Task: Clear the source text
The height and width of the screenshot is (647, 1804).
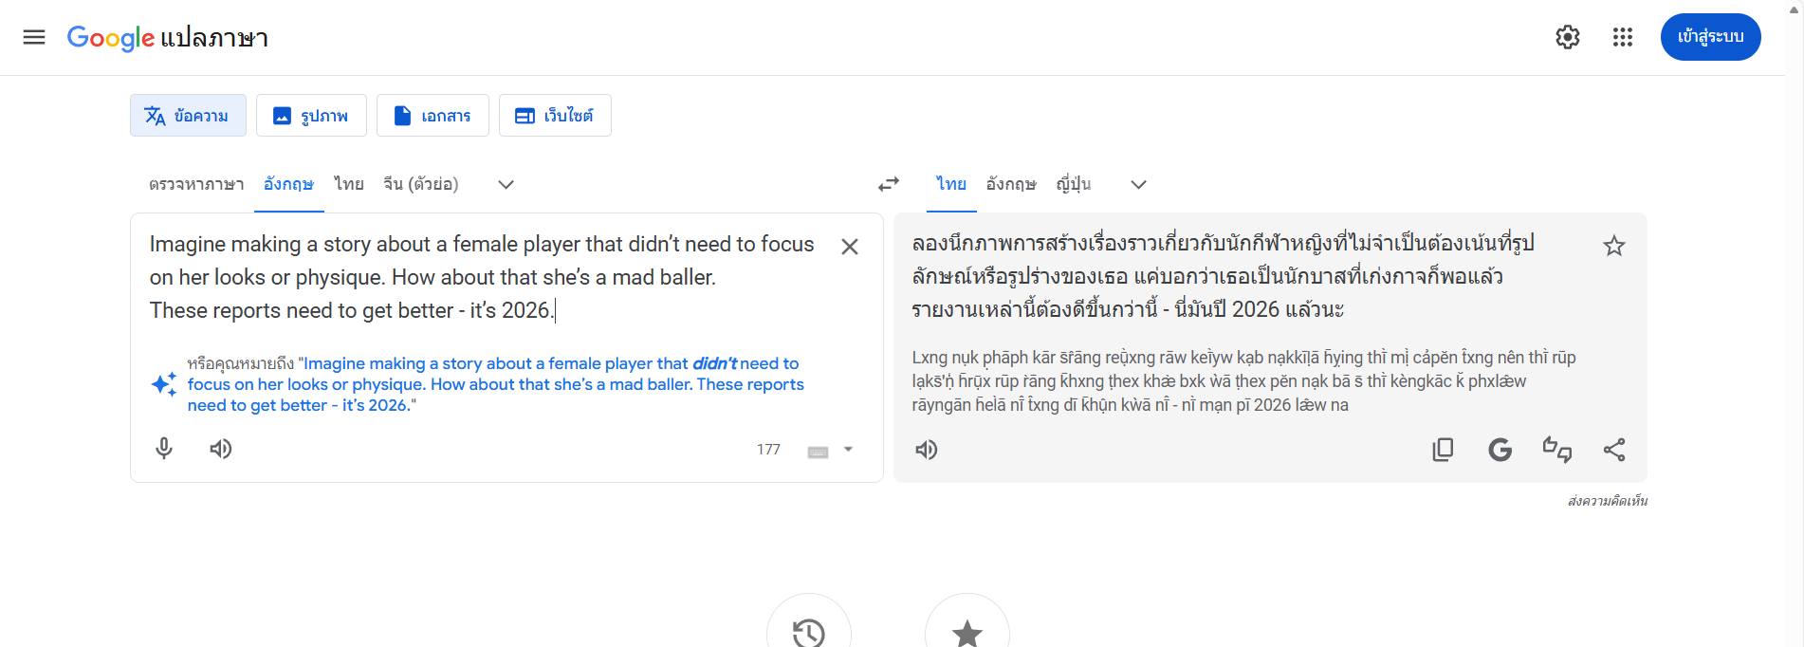Action: [x=849, y=247]
